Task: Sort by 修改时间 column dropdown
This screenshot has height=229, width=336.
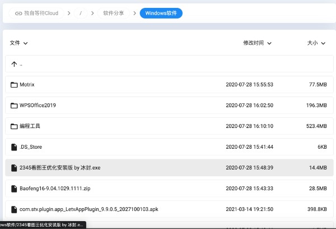Action: 257,43
